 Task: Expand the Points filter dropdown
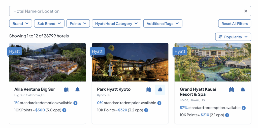click(78, 24)
